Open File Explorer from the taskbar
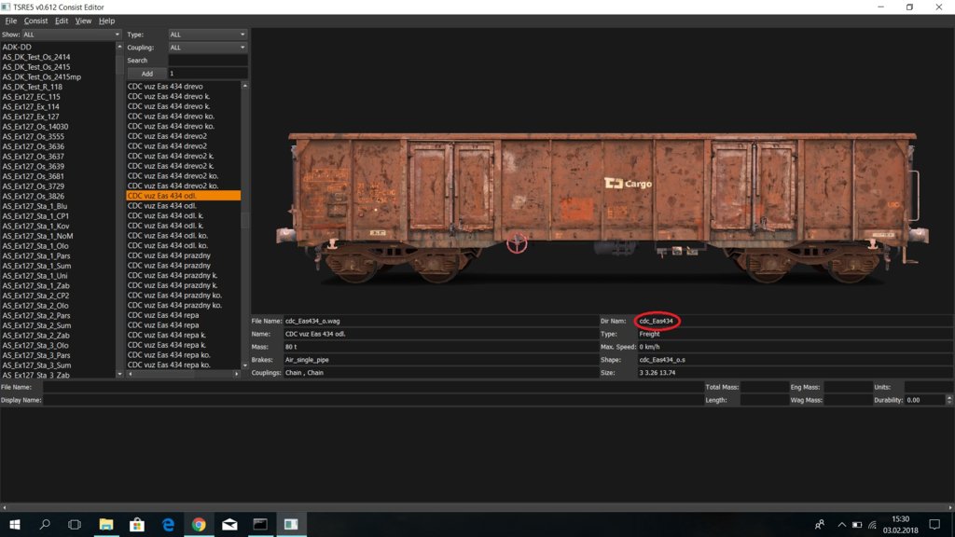 (x=105, y=525)
